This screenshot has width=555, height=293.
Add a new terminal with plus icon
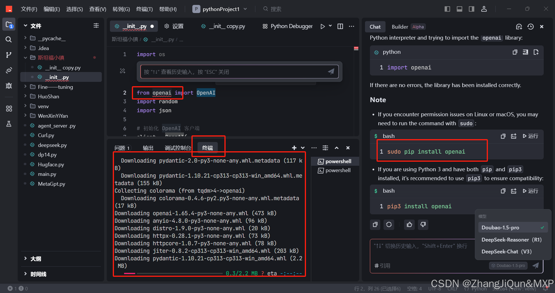coord(294,148)
